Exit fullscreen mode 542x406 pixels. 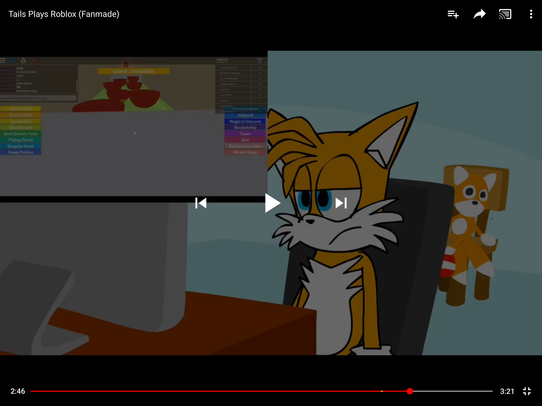(527, 391)
